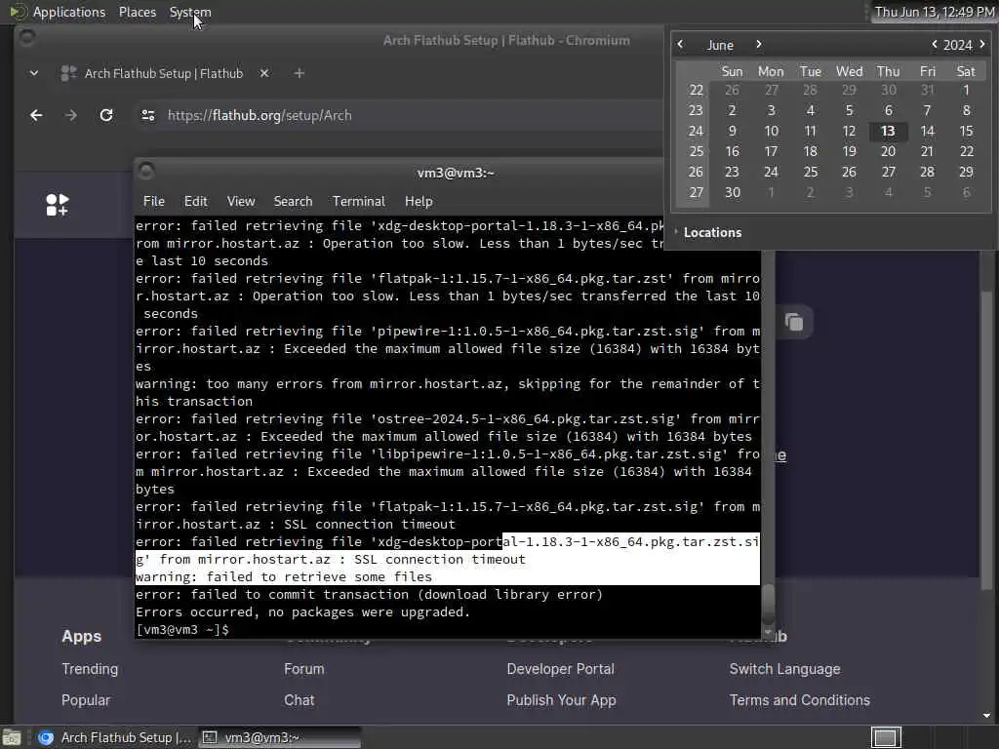The image size is (999, 749).
Task: Open the System menu
Action: (190, 12)
